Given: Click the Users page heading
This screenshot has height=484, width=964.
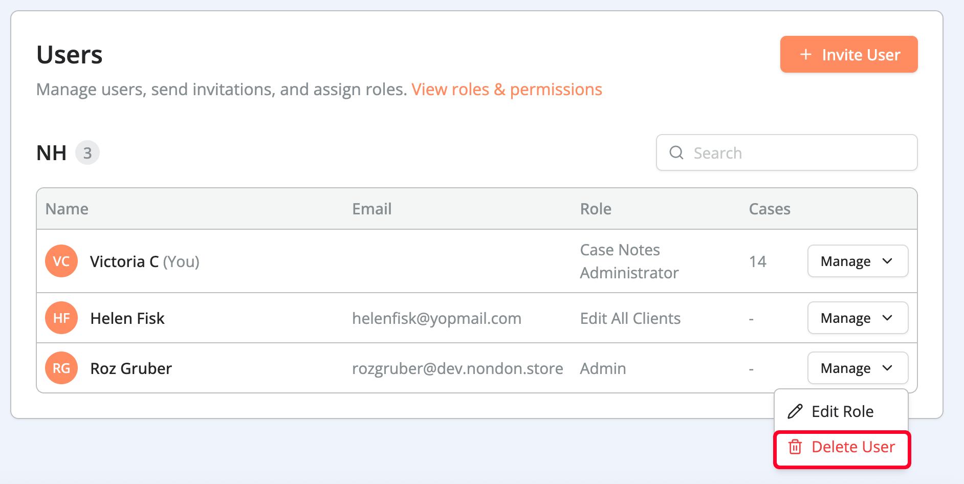Looking at the screenshot, I should (x=70, y=55).
